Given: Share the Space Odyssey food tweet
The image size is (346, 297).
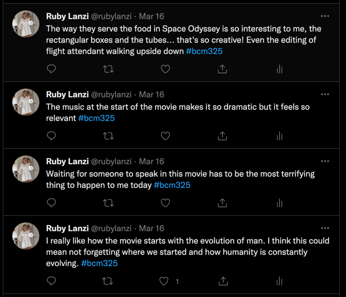Looking at the screenshot, I should point(222,69).
